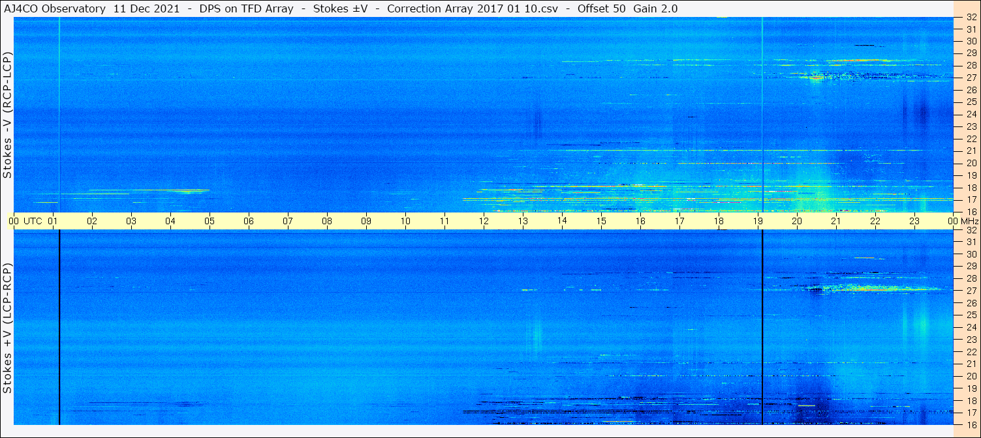Click the 28 MHz label of the -V panel
The height and width of the screenshot is (438, 981).
tap(971, 66)
